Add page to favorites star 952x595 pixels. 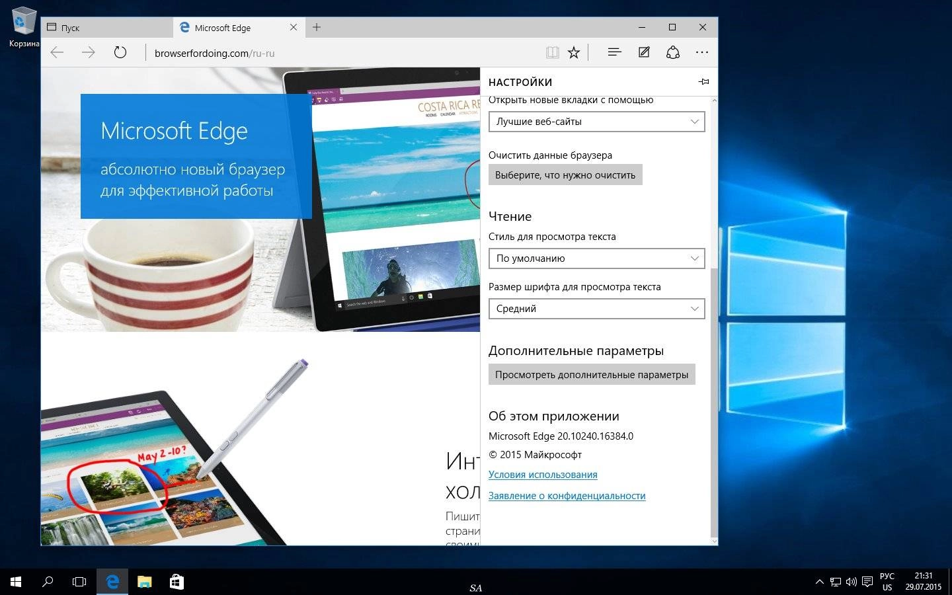(574, 52)
